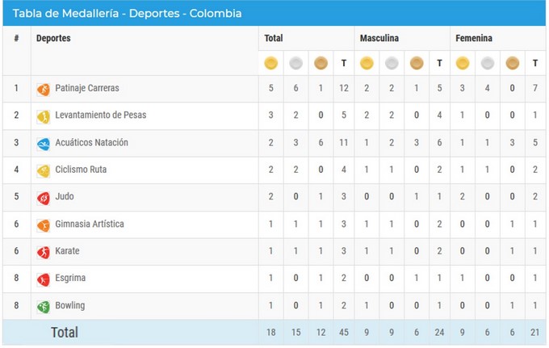Click the Patinaje Carreras sport icon

click(44, 90)
